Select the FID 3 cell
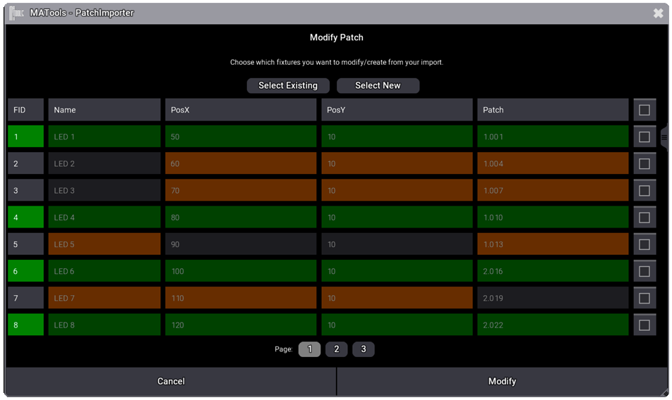The width and height of the screenshot is (672, 400). click(x=25, y=191)
